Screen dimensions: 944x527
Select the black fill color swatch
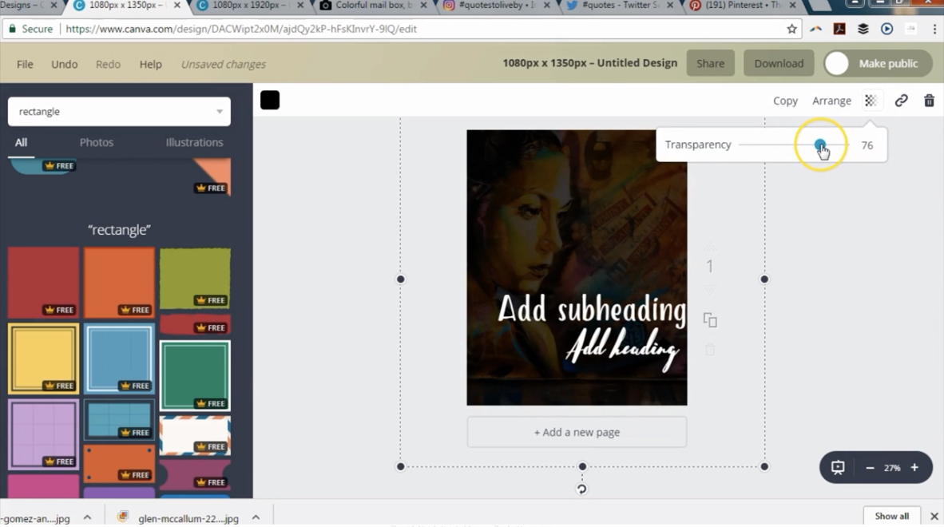coord(269,100)
